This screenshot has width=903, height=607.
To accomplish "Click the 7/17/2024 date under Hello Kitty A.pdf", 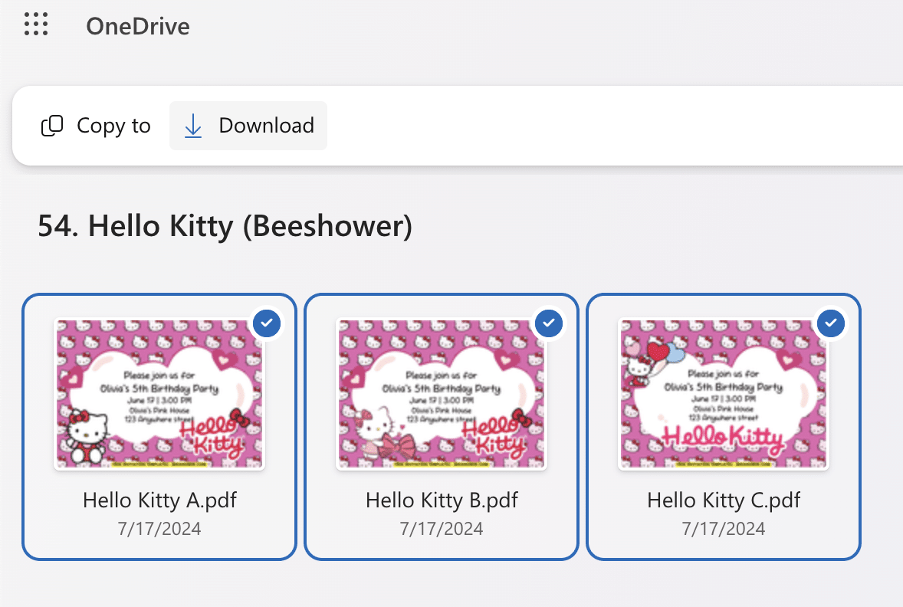I will [x=159, y=528].
